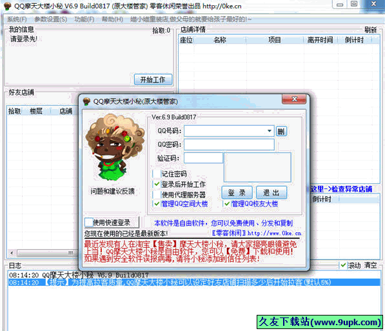Click 清空 to clear the log
The image size is (385, 331).
point(370,265)
